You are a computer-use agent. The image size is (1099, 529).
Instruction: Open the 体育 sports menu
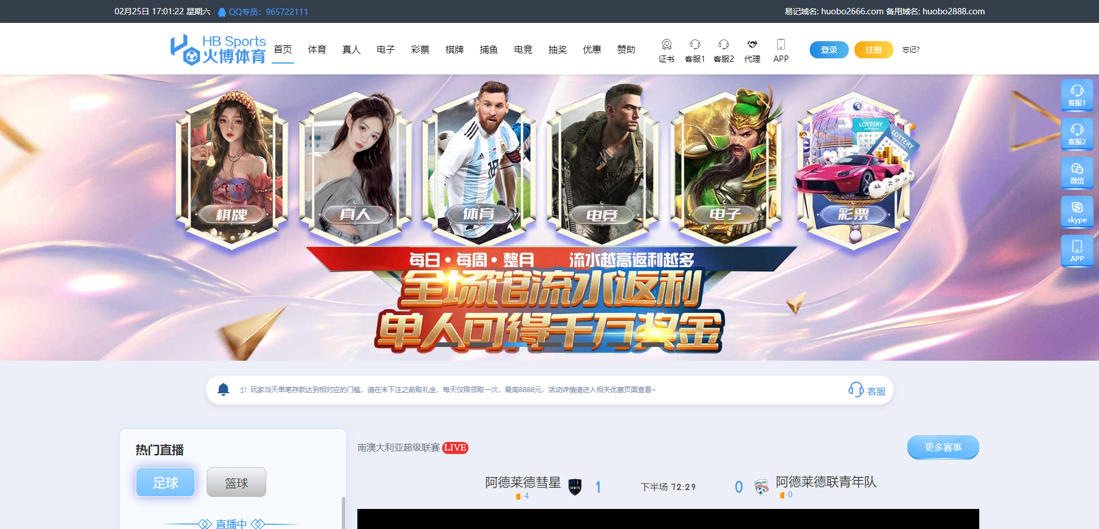(317, 50)
